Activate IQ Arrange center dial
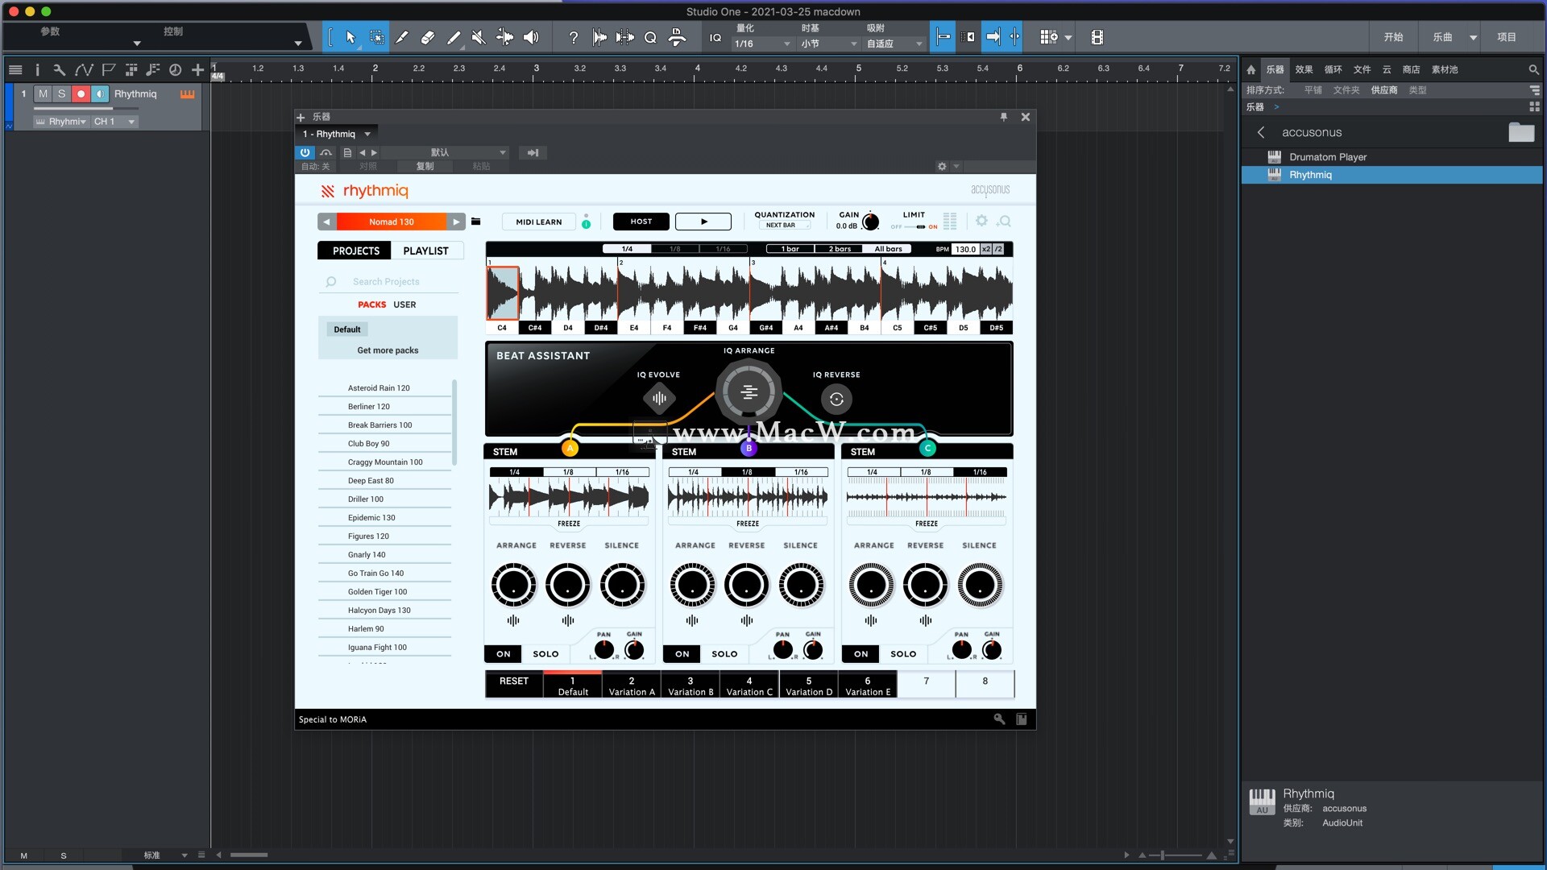Viewport: 1547px width, 870px height. (749, 392)
